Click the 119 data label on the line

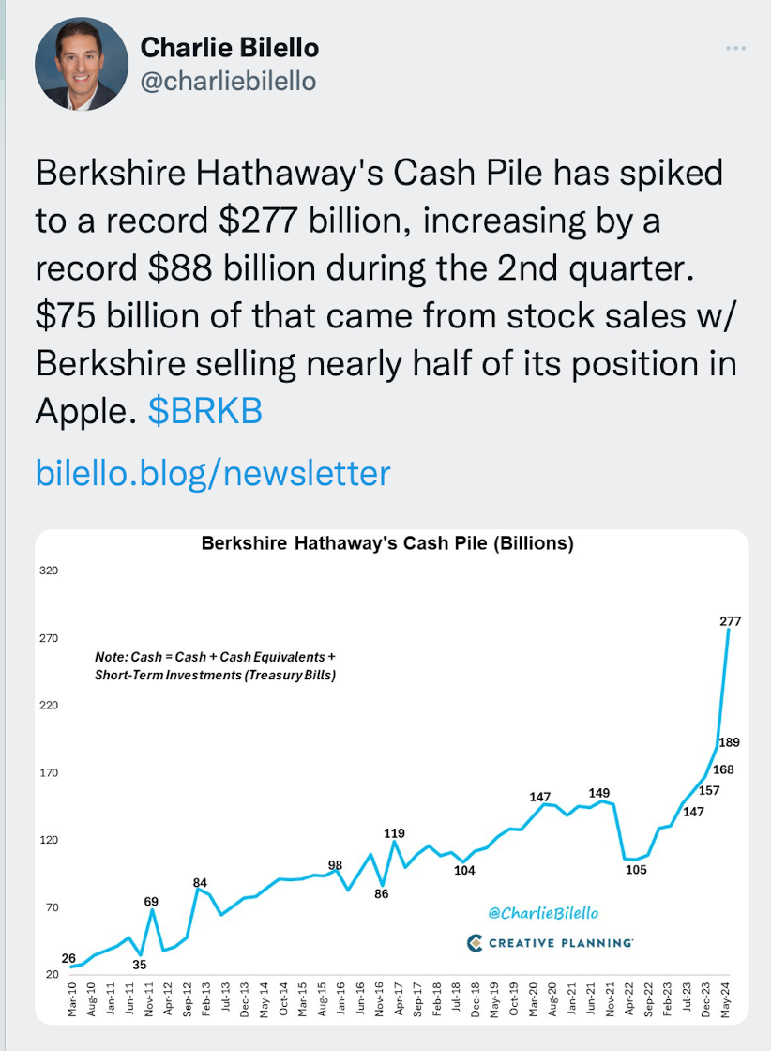click(394, 832)
